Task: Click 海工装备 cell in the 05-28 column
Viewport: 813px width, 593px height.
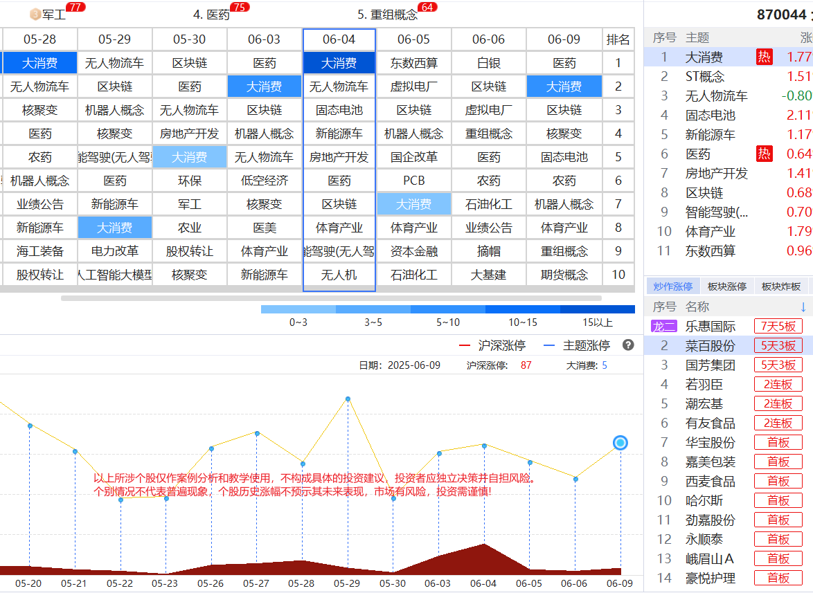Action: pyautogui.click(x=40, y=251)
